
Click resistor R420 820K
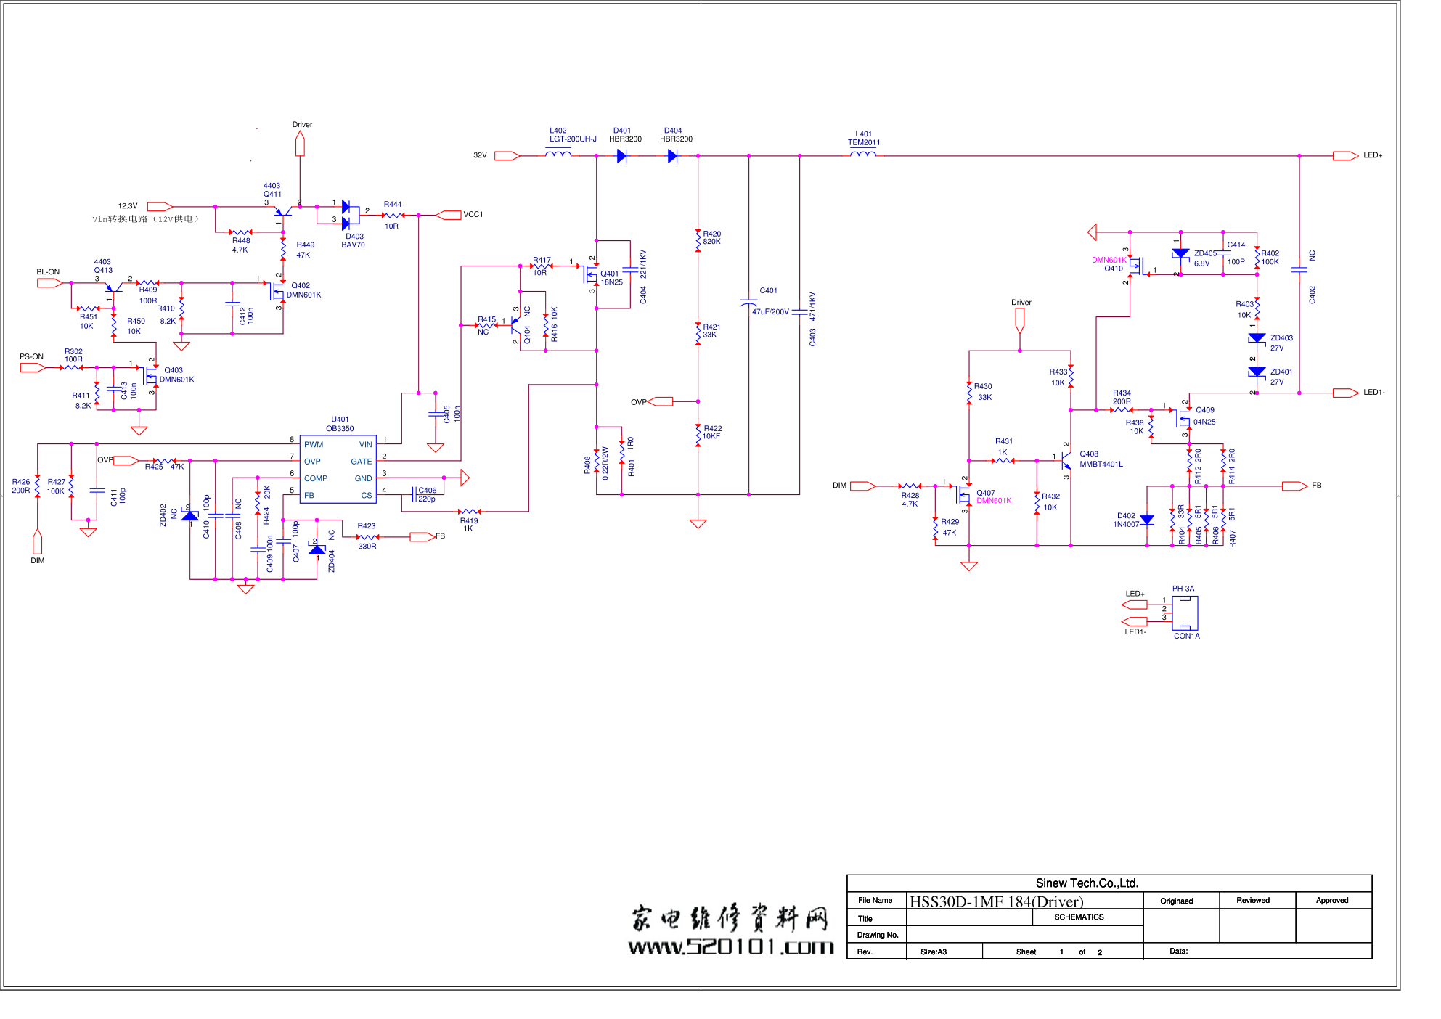(x=698, y=240)
